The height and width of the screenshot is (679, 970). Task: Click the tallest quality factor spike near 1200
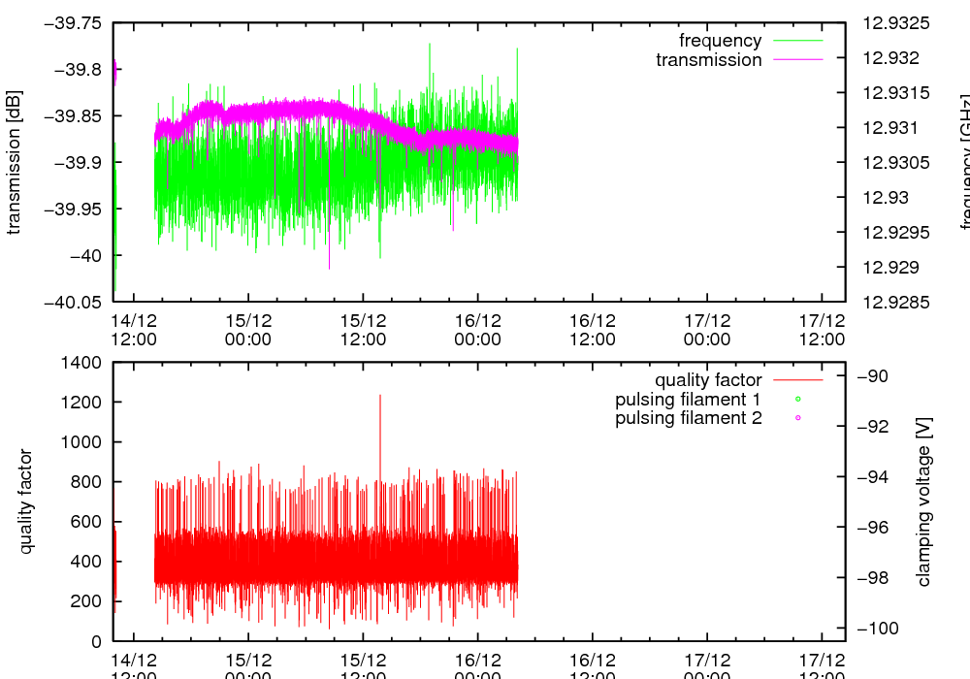click(380, 397)
